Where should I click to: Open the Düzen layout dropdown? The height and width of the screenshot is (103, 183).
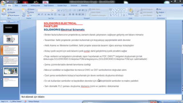[x=32, y=9]
